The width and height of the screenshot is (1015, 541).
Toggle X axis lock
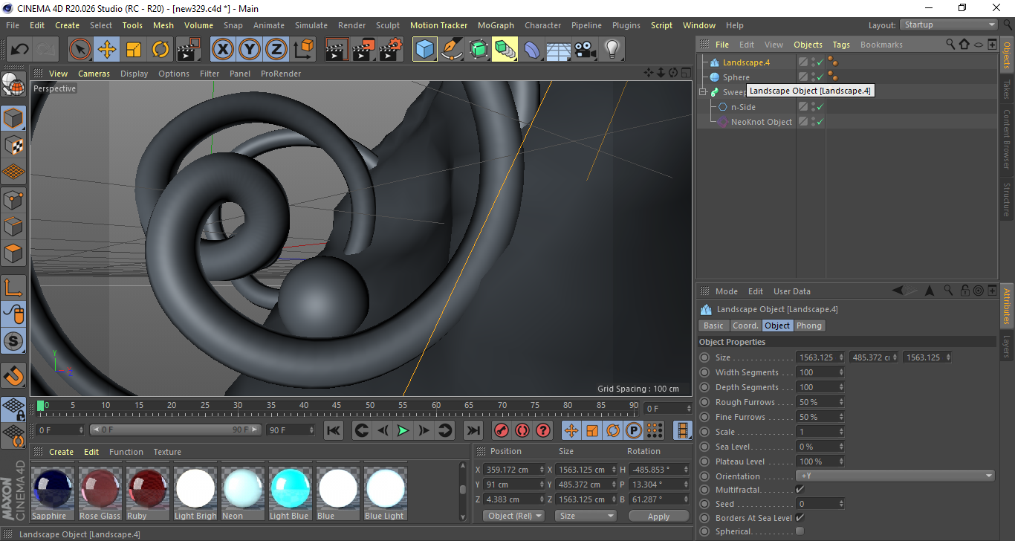pyautogui.click(x=223, y=50)
